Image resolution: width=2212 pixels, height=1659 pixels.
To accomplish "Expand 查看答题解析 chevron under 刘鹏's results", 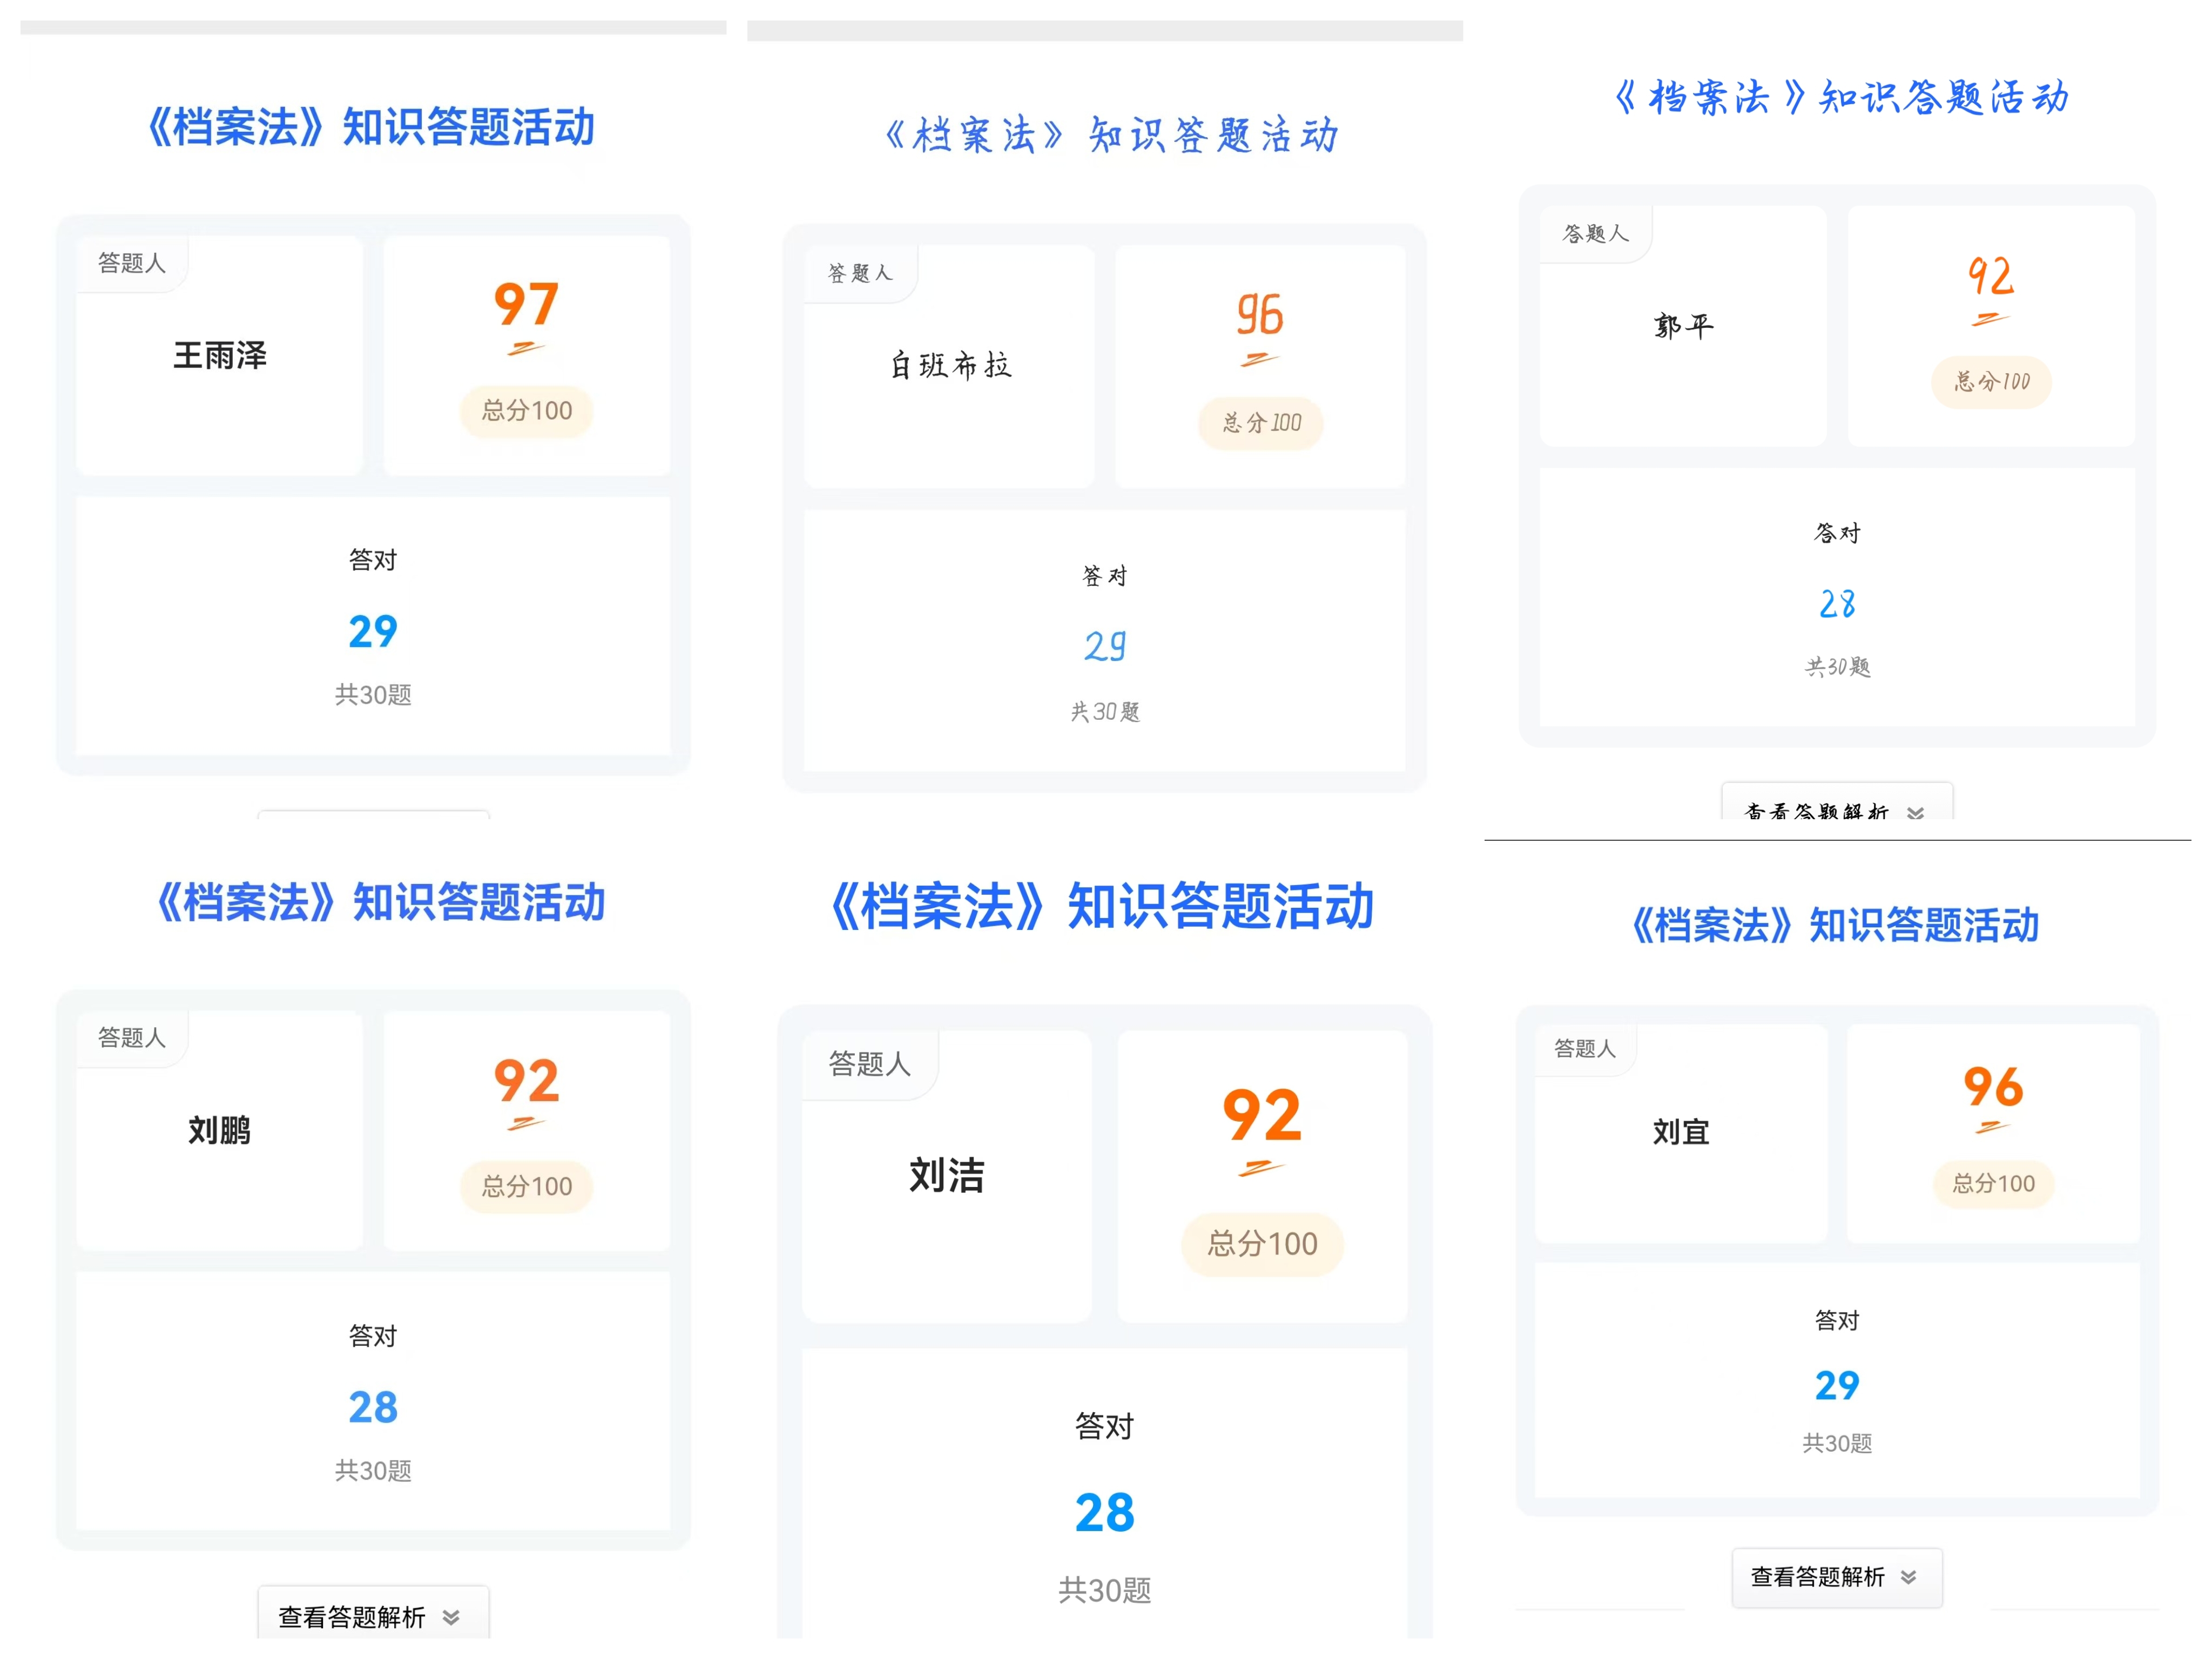I will click(x=451, y=1617).
